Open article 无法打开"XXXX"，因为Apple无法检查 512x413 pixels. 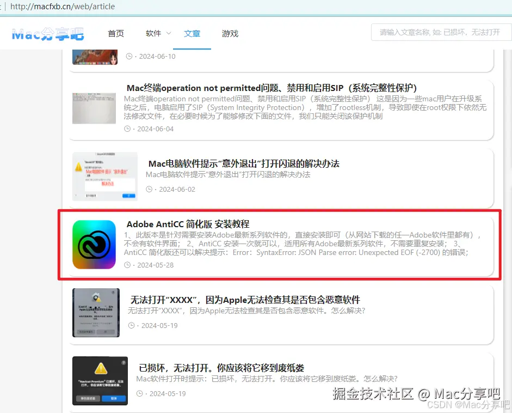pyautogui.click(x=245, y=300)
